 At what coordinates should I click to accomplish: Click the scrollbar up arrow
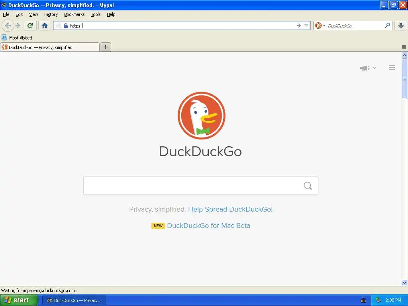tap(404, 55)
